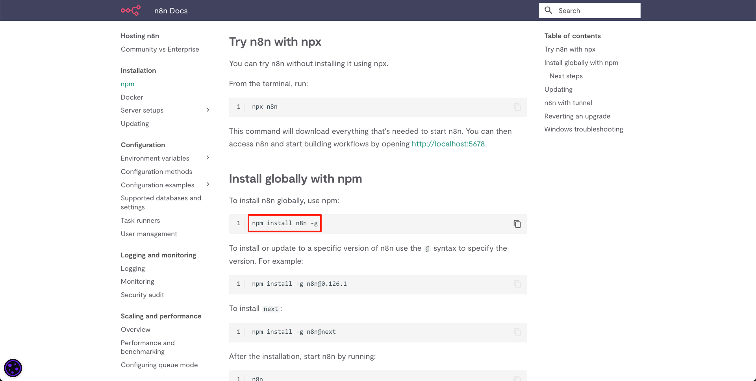
Task: Open Security audit in sidebar
Action: coord(142,295)
